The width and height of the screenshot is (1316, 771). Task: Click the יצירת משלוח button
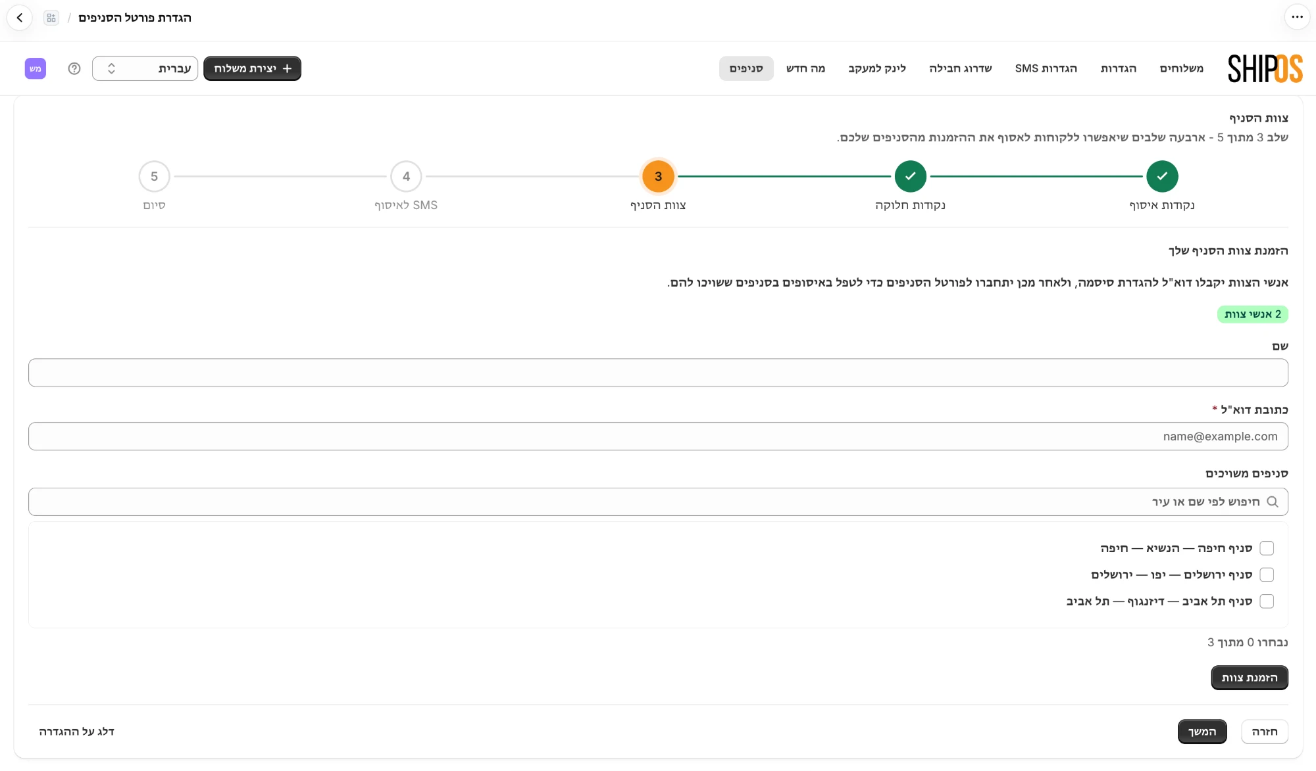[252, 68]
